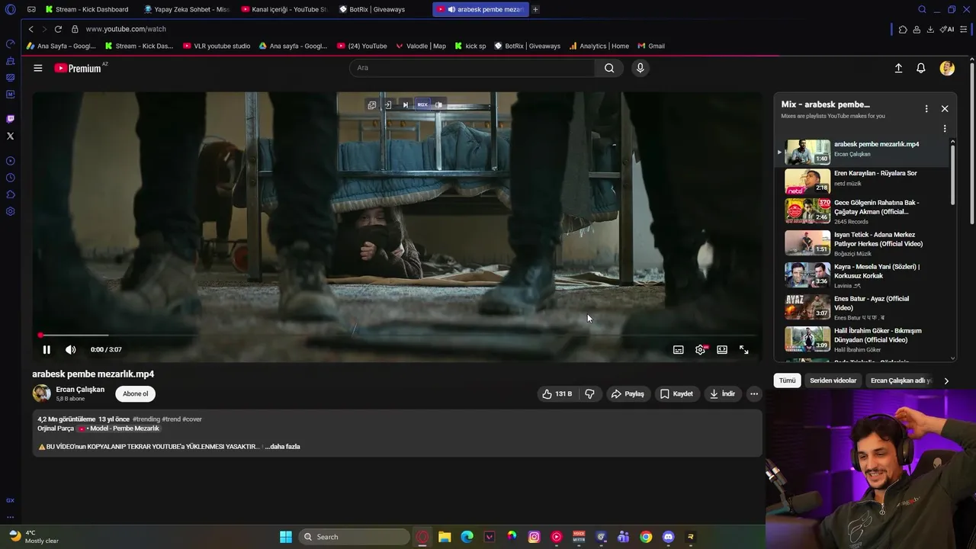This screenshot has width=976, height=549.
Task: Open the Valodle Map bookmark
Action: pos(420,46)
